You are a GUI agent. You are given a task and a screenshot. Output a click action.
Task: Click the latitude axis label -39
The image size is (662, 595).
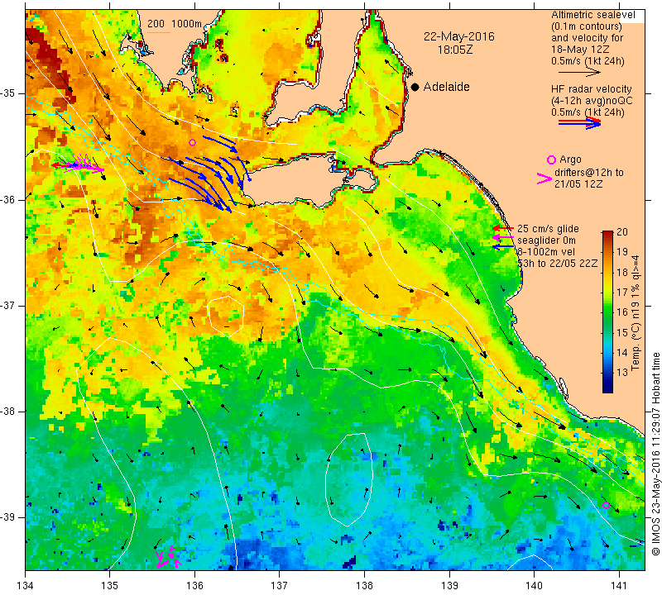click(8, 517)
